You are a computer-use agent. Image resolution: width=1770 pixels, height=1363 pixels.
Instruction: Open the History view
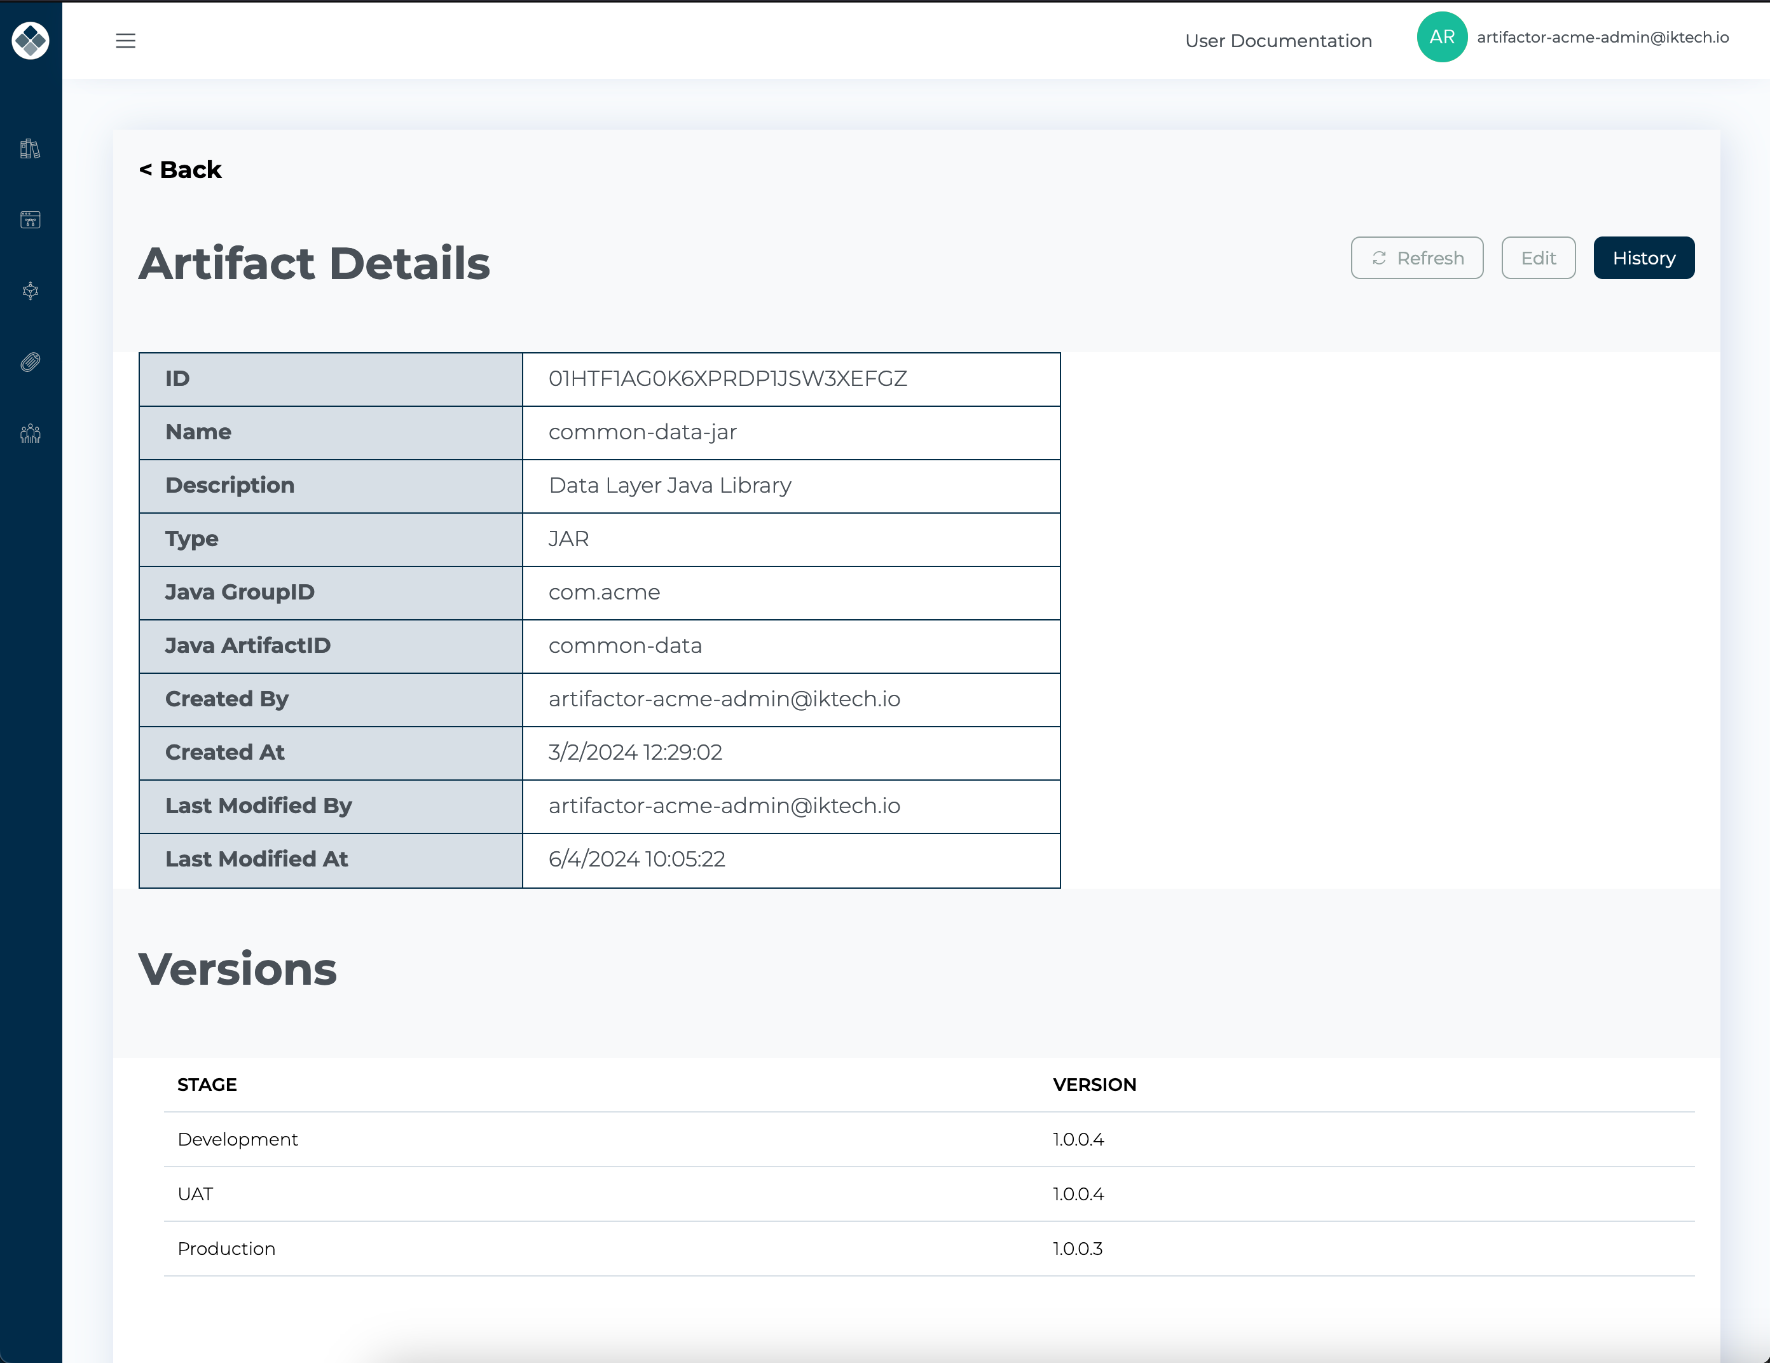[1643, 257]
